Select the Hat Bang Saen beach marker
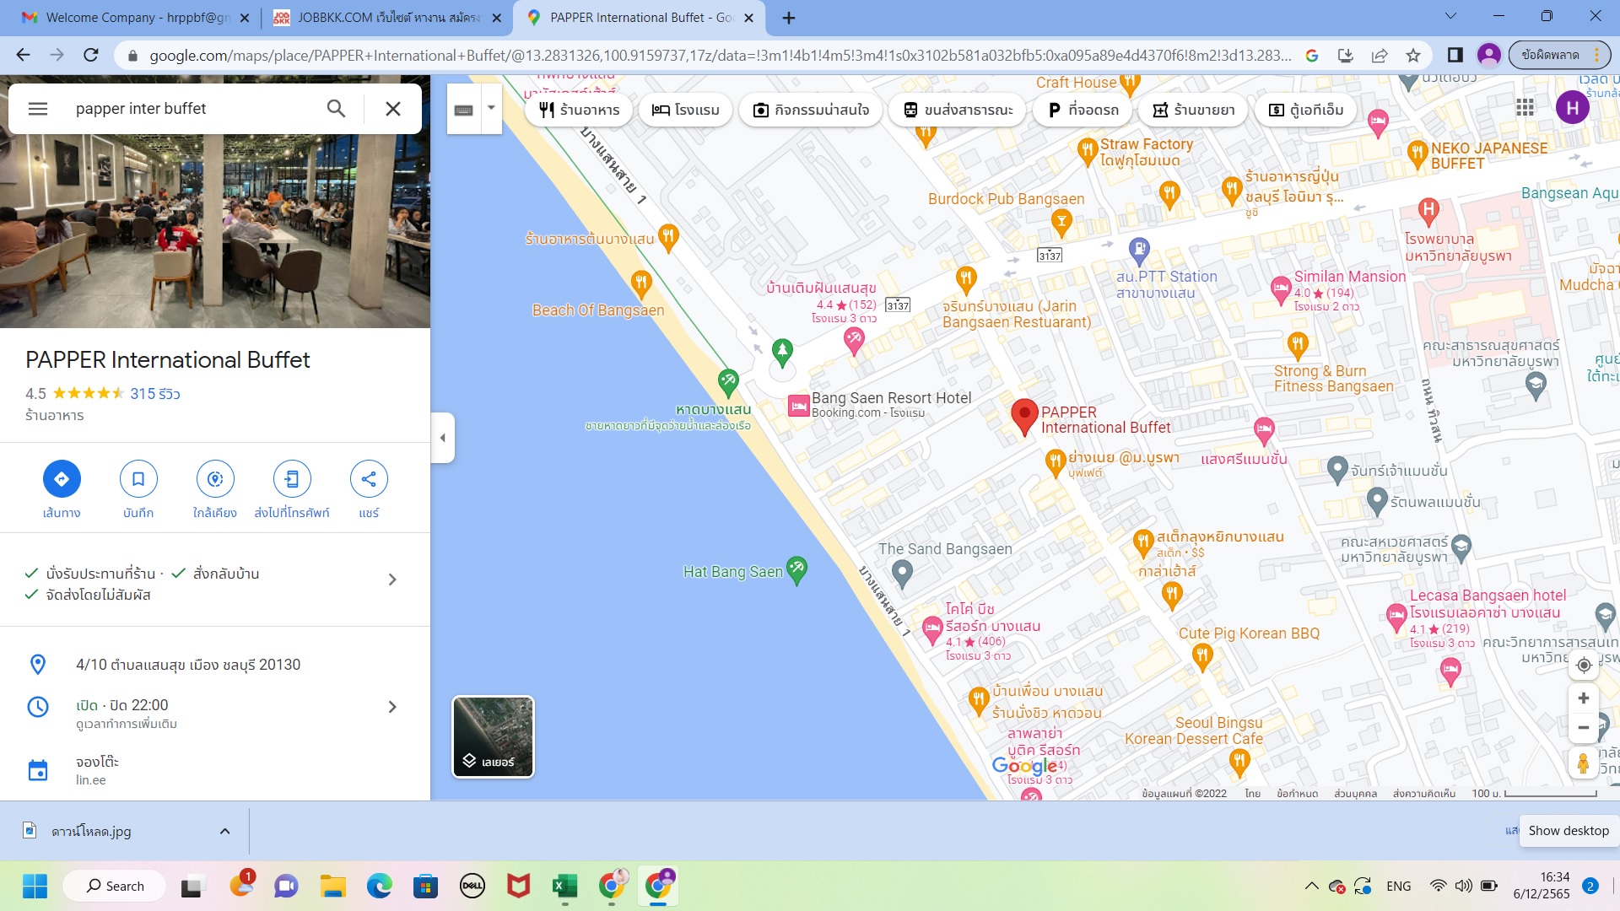 tap(796, 571)
